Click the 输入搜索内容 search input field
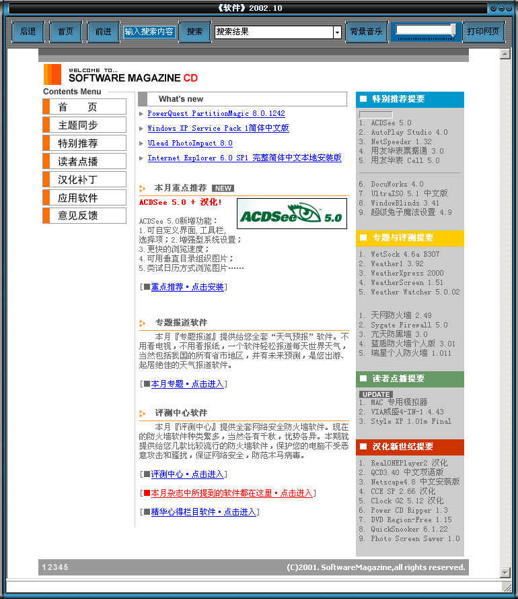This screenshot has height=599, width=518. click(149, 32)
